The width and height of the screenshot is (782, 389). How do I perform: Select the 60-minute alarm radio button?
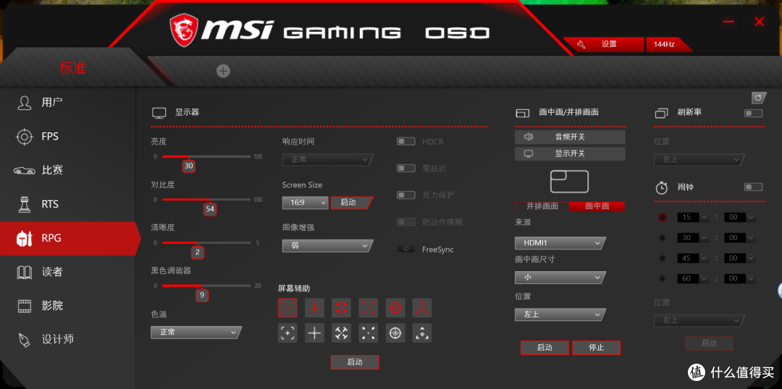coord(663,278)
